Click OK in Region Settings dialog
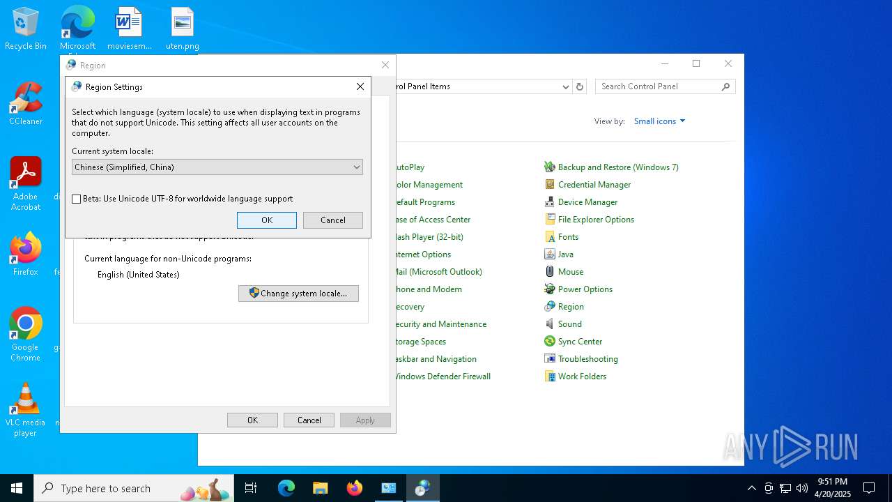 pos(267,220)
